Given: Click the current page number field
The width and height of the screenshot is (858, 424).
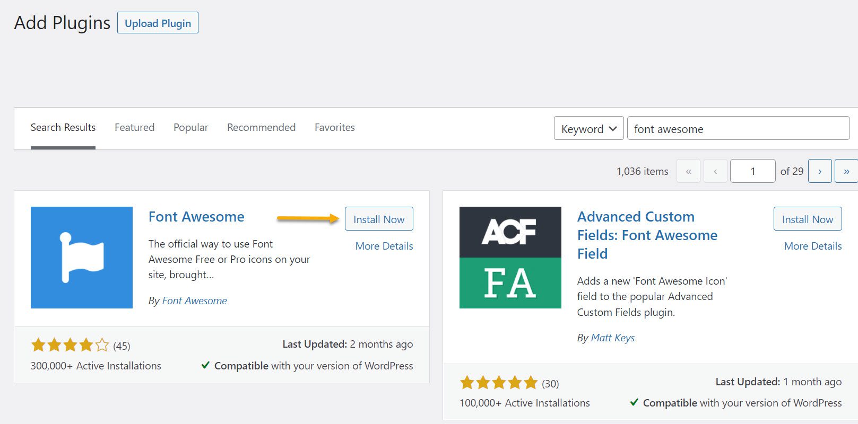Looking at the screenshot, I should click(752, 171).
